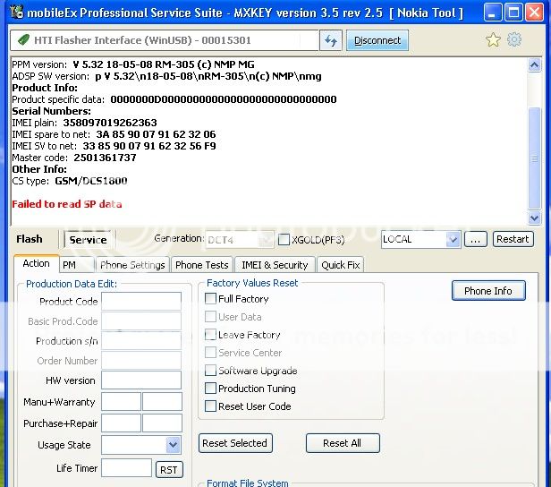The image size is (551, 487).
Task: Click the refresh interface arrows icon
Action: 331,41
